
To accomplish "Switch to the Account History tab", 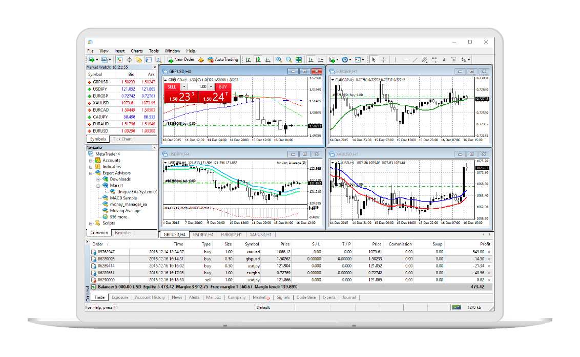I will pos(149,297).
